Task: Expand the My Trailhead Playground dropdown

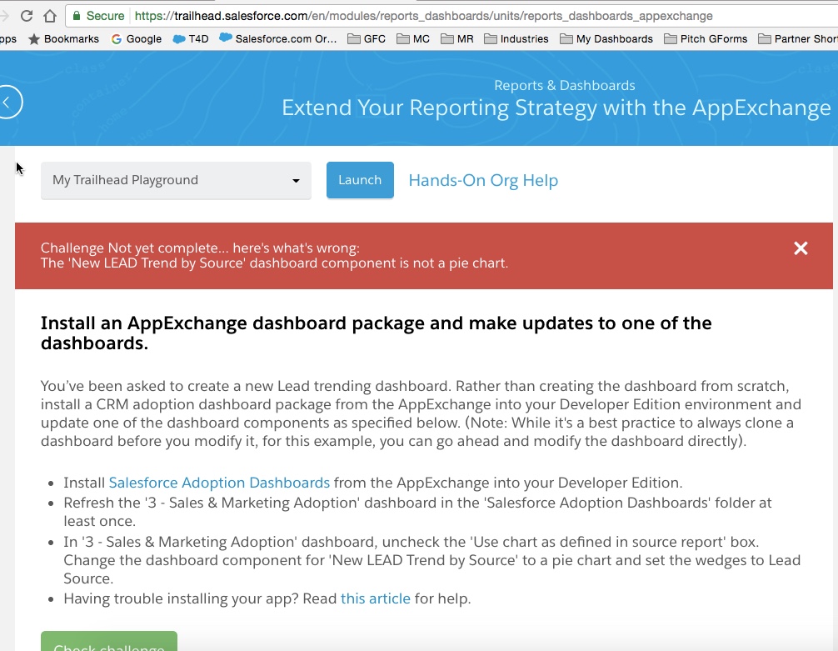Action: [x=176, y=180]
